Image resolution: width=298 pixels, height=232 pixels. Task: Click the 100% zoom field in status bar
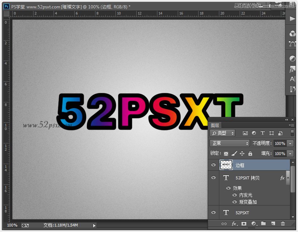pyautogui.click(x=12, y=225)
